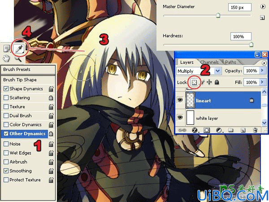Hide the white layer

click(x=180, y=118)
